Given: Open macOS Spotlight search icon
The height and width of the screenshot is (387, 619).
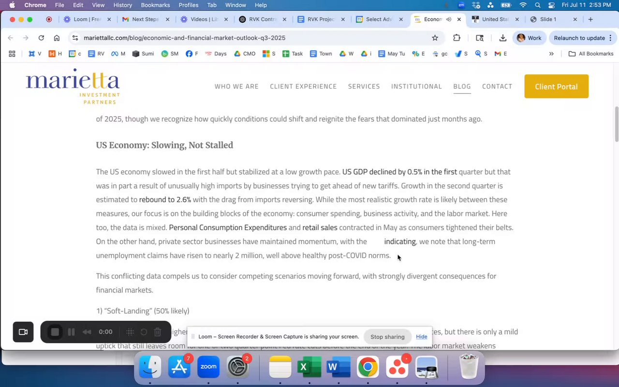Looking at the screenshot, I should click(538, 5).
